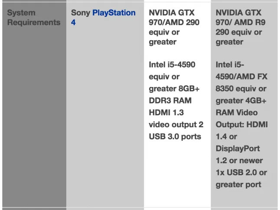Select the DisplayPort text line
The height and width of the screenshot is (210, 280).
(238, 149)
